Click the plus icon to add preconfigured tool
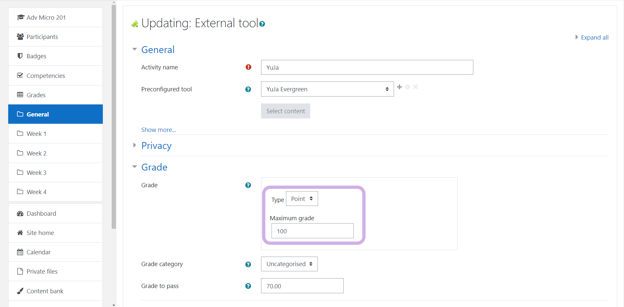The image size is (624, 307). (399, 87)
